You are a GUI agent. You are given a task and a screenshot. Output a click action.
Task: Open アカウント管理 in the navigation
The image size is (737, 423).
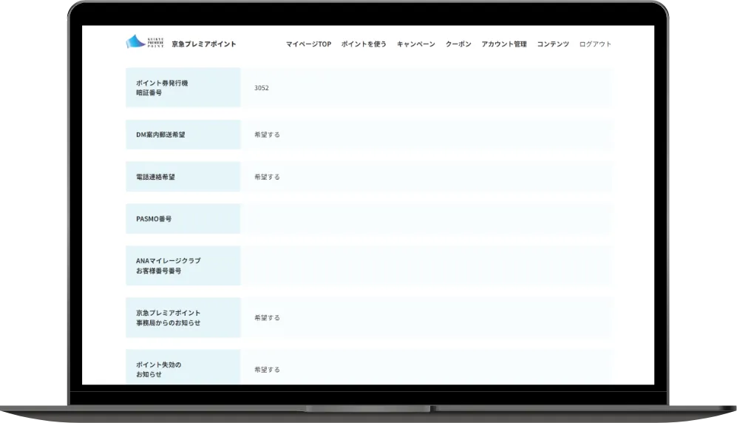(504, 44)
